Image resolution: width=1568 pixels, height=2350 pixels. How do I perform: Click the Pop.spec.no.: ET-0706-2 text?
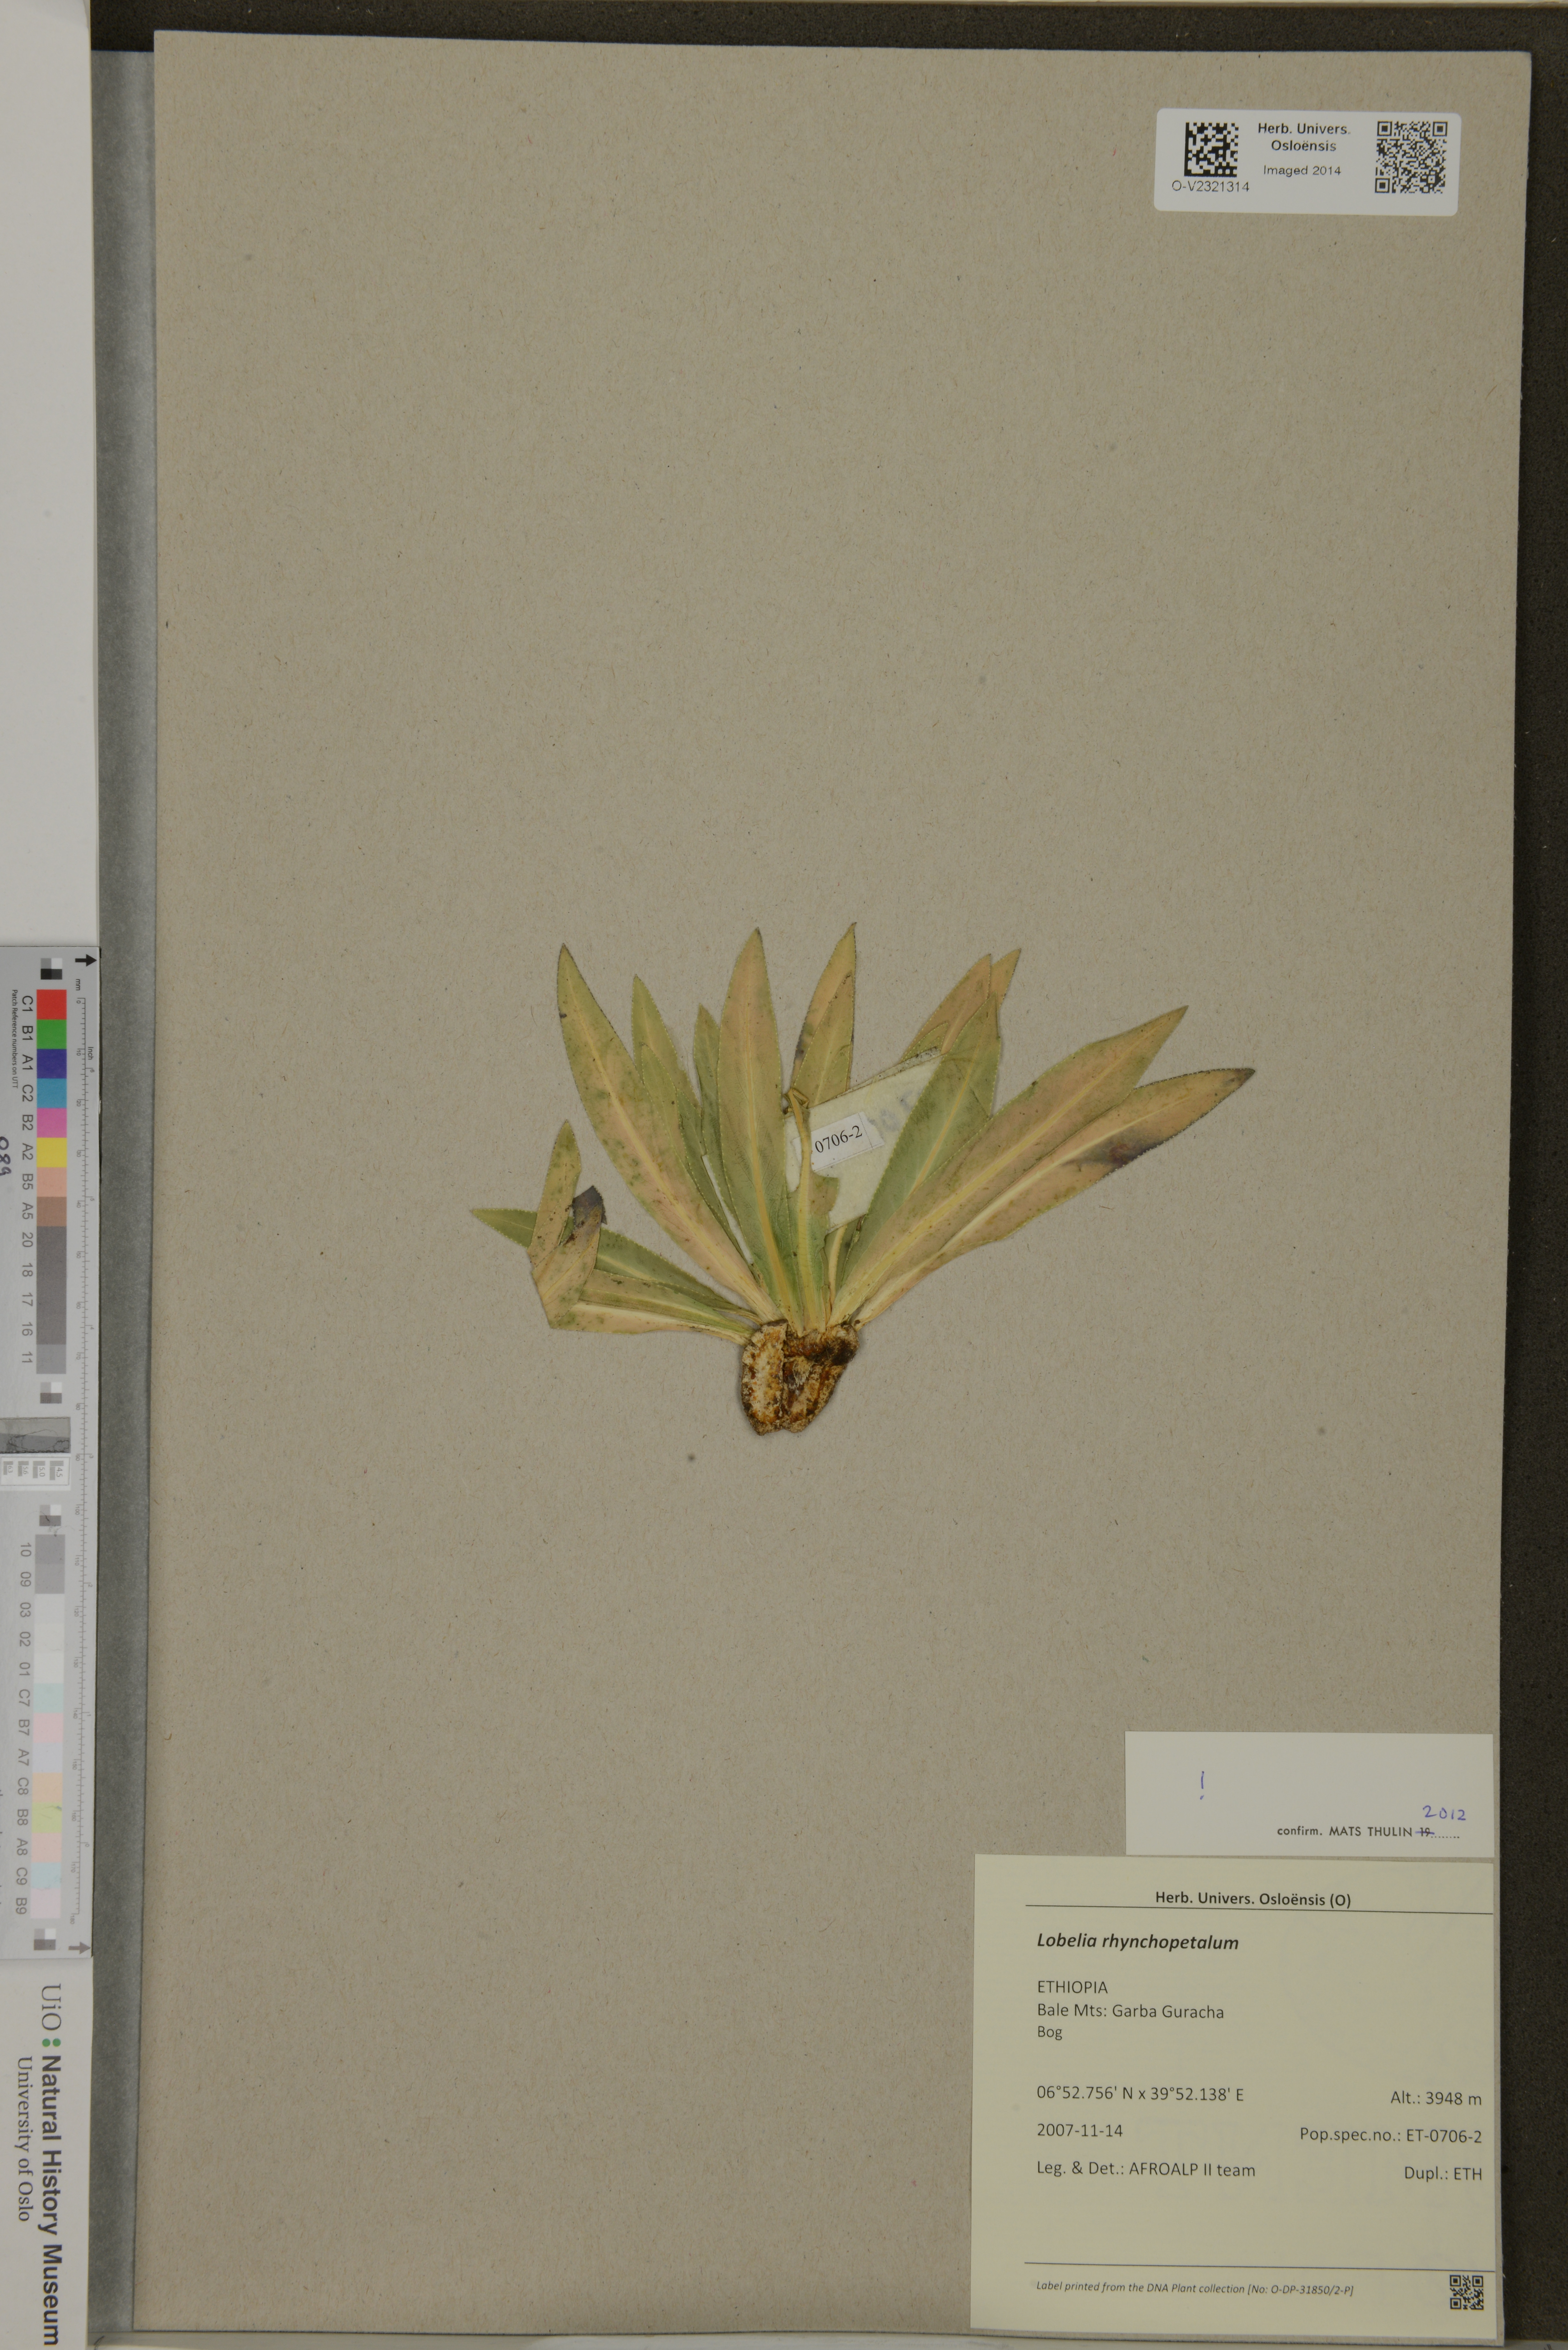1390,2135
